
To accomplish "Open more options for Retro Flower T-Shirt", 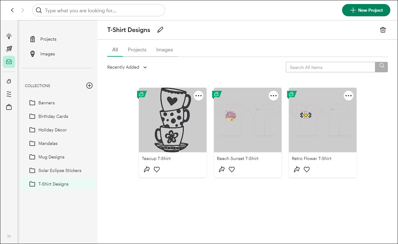I will tap(348, 96).
